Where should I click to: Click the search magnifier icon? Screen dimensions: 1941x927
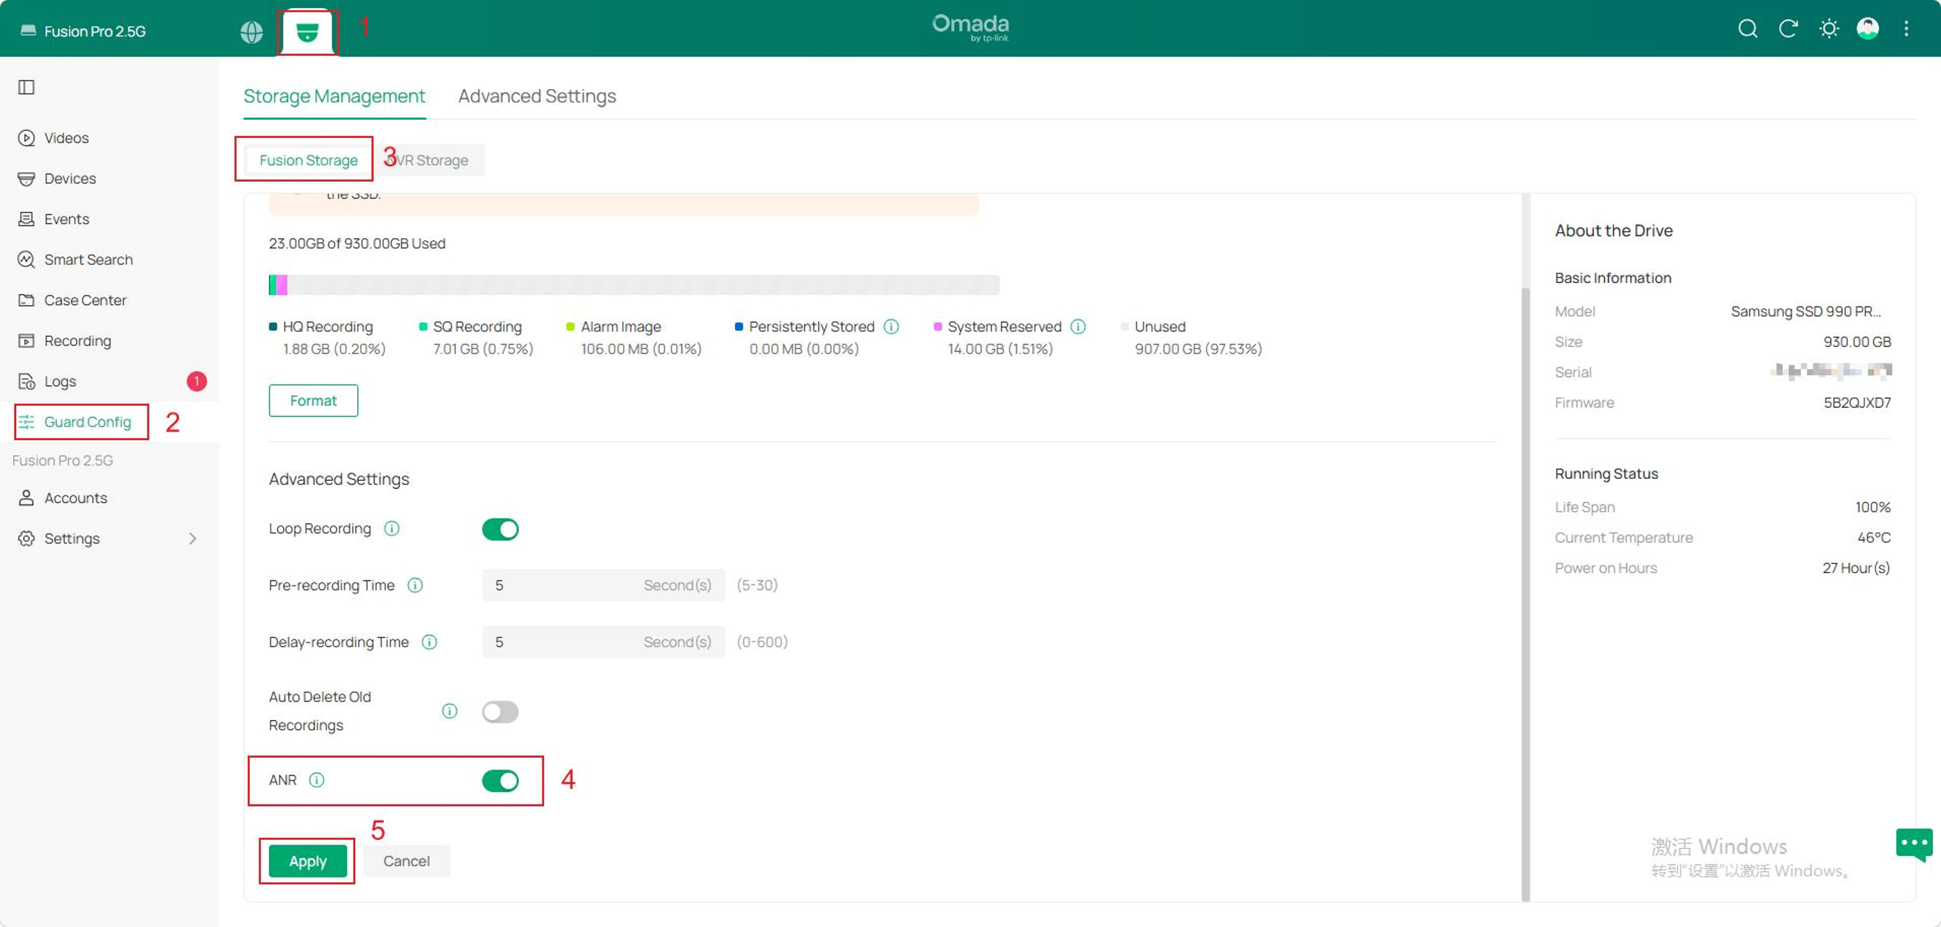(1747, 29)
